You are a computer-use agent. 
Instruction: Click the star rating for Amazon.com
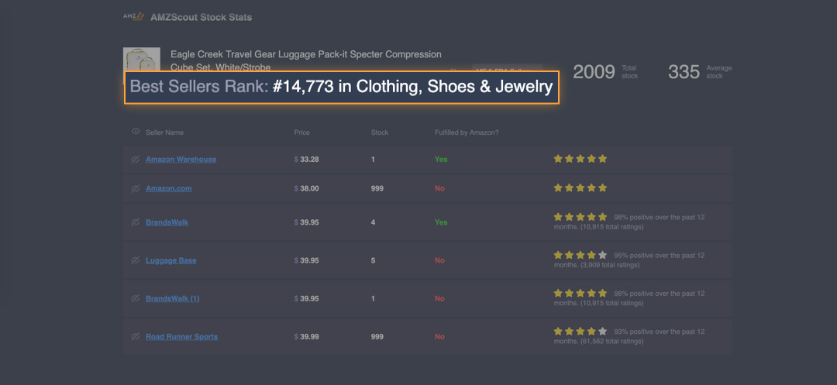(x=580, y=187)
